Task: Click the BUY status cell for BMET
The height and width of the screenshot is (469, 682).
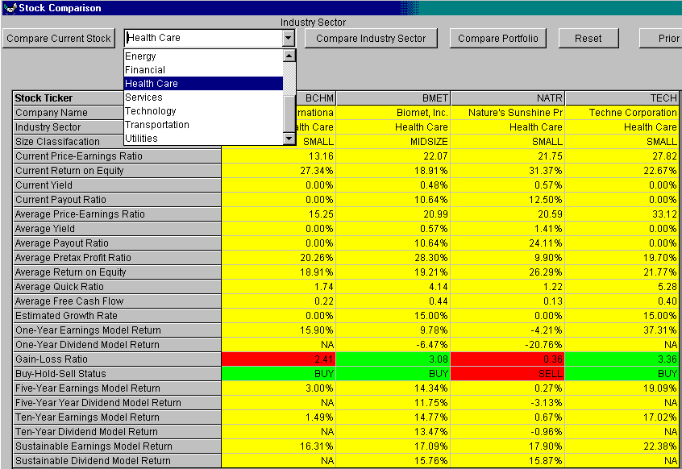Action: pos(393,373)
